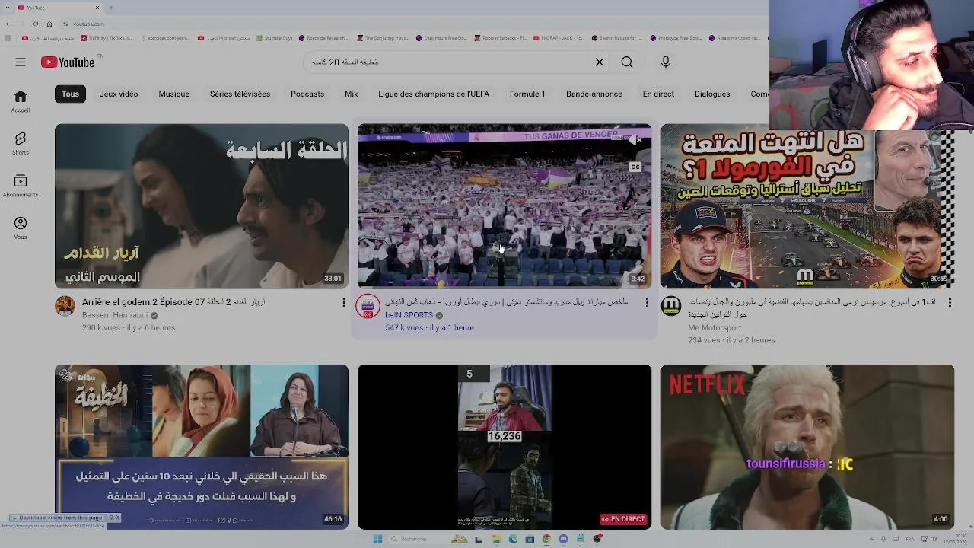The width and height of the screenshot is (974, 548).
Task: Select the En direct filter chip
Action: click(x=658, y=94)
